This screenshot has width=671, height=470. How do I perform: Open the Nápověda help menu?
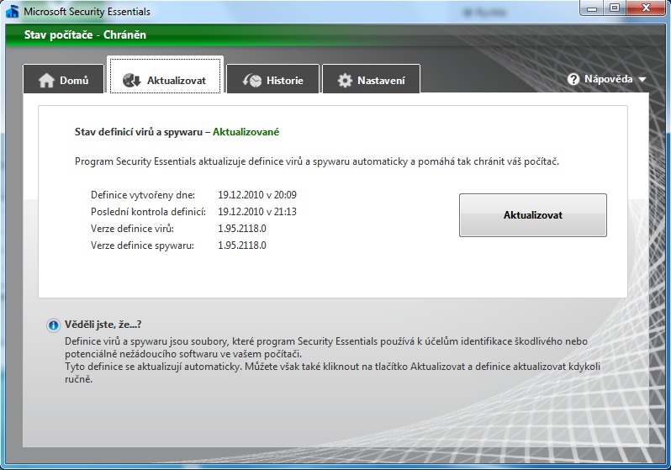point(607,79)
